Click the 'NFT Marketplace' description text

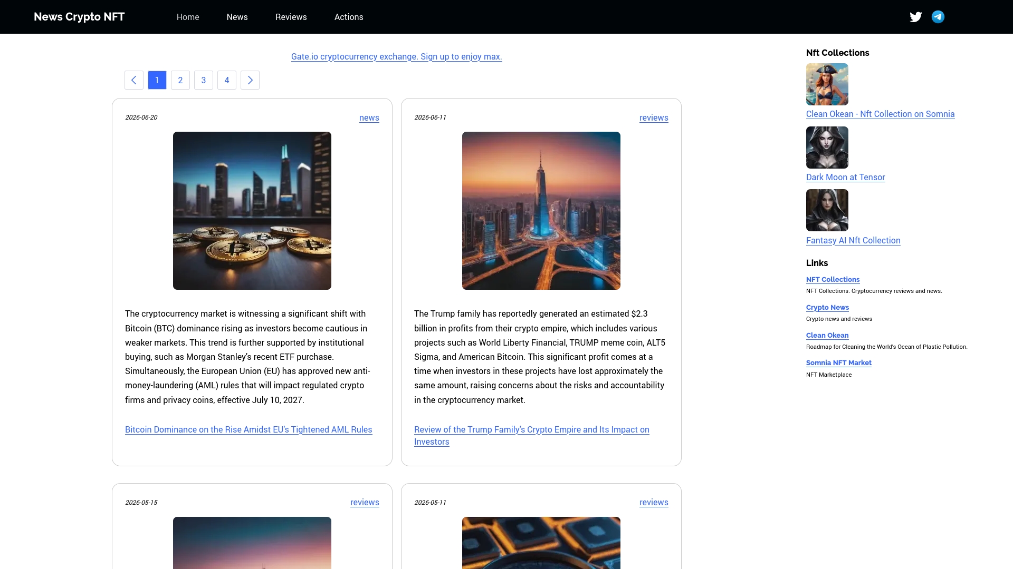[829, 375]
